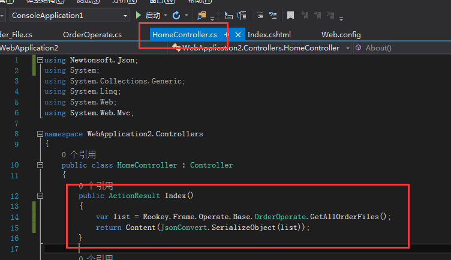Click the return keyword on line 15

109,228
